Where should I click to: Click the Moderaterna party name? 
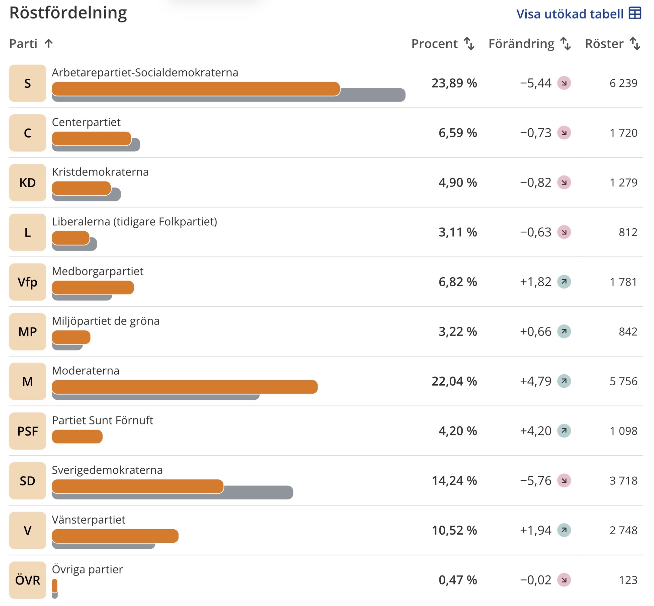click(85, 370)
